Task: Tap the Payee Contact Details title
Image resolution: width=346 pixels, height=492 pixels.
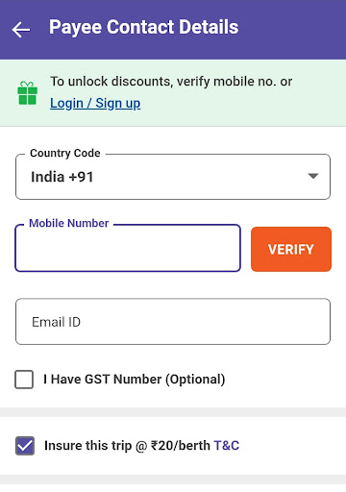Action: click(x=143, y=27)
